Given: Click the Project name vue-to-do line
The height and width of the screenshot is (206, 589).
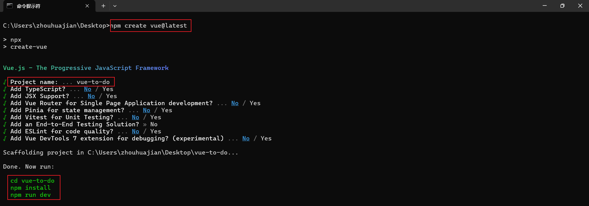Looking at the screenshot, I should tap(60, 82).
